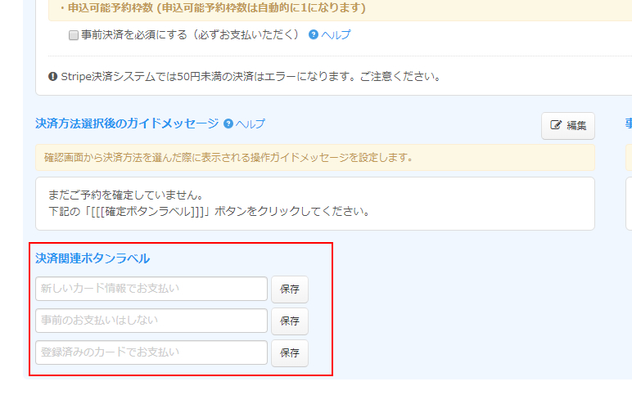
Task: Click the 事前決済を必須にする label text
Action: coord(190,35)
